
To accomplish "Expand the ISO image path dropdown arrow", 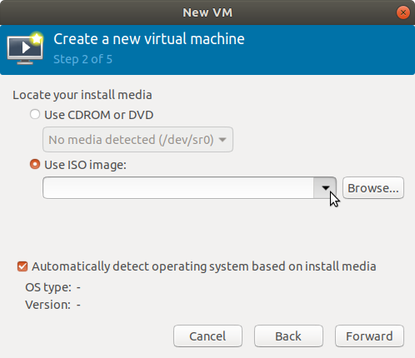I will (x=325, y=188).
